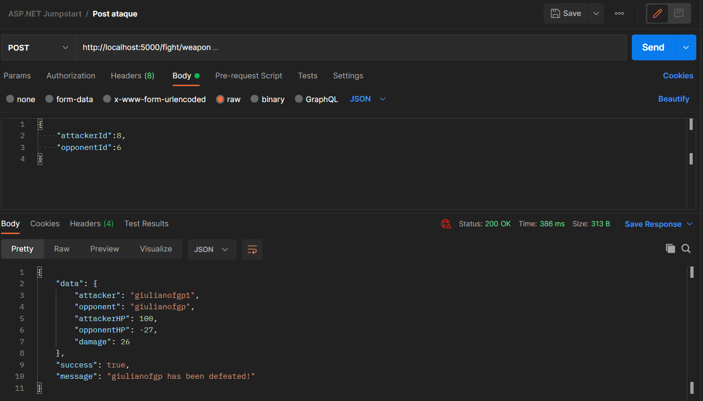Copy the response body with copy icon

(670, 248)
